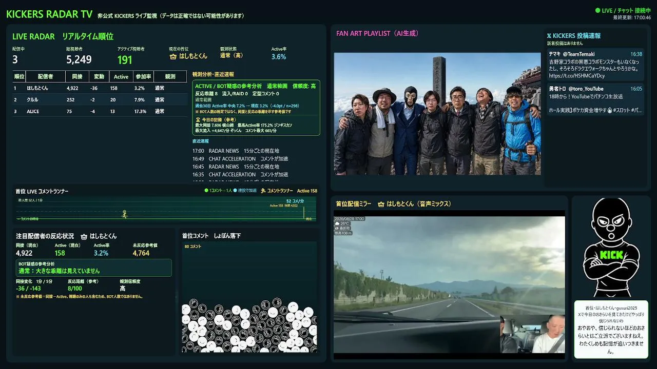
Task: Click the 最終更新 17:00:46 timestamp
Action: coord(632,17)
